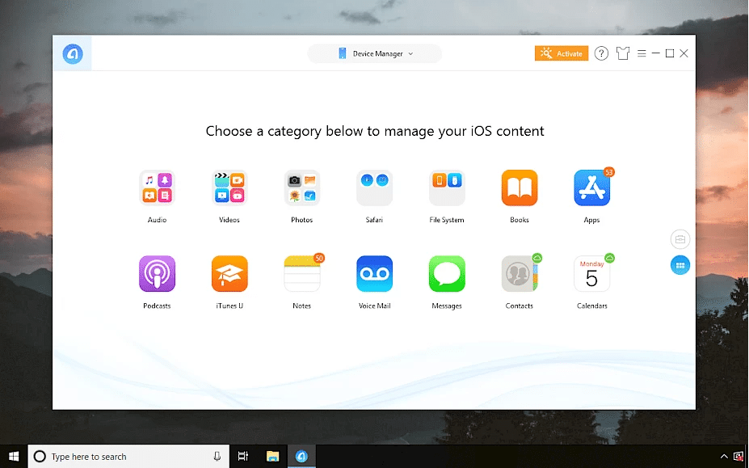The width and height of the screenshot is (749, 468).
Task: View Messages category
Action: click(x=447, y=274)
